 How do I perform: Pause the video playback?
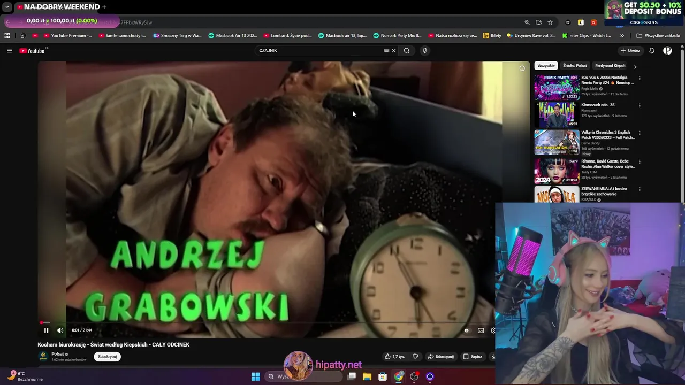[46, 330]
